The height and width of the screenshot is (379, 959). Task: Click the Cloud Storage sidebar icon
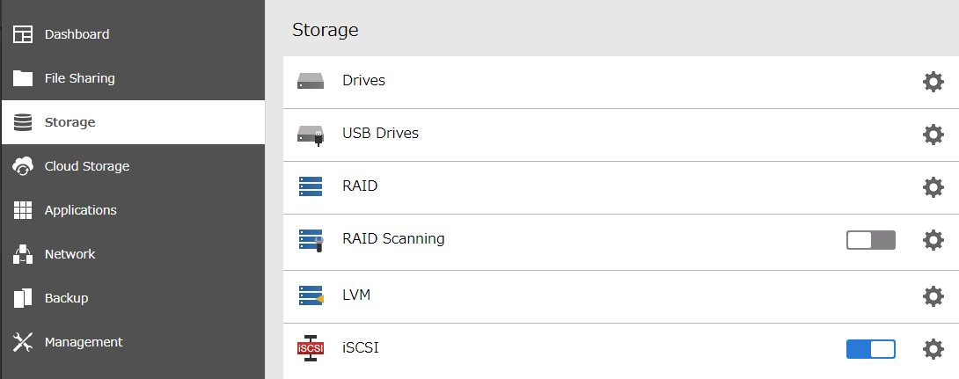pyautogui.click(x=23, y=166)
